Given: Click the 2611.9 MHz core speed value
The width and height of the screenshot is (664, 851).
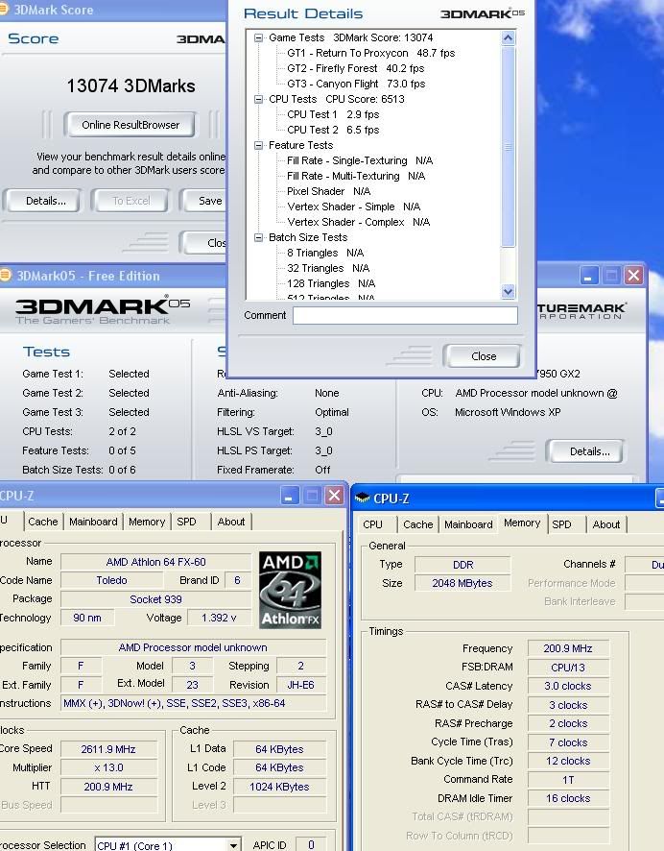Looking at the screenshot, I should point(108,749).
